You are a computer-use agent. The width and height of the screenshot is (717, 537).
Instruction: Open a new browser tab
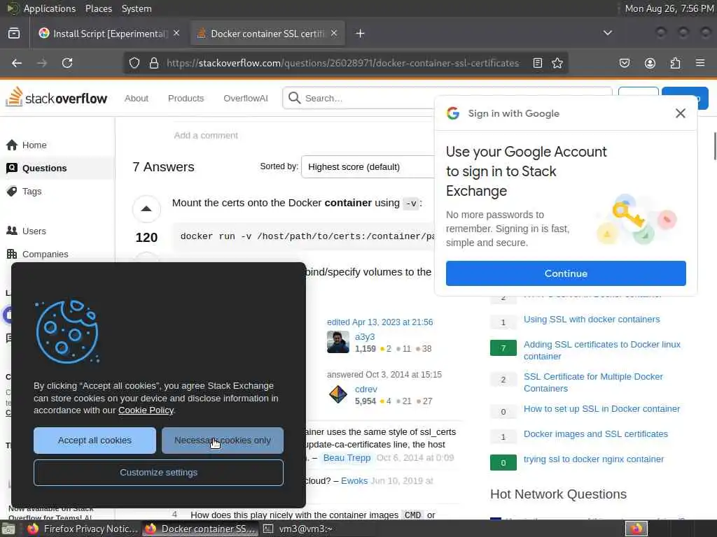(x=360, y=34)
